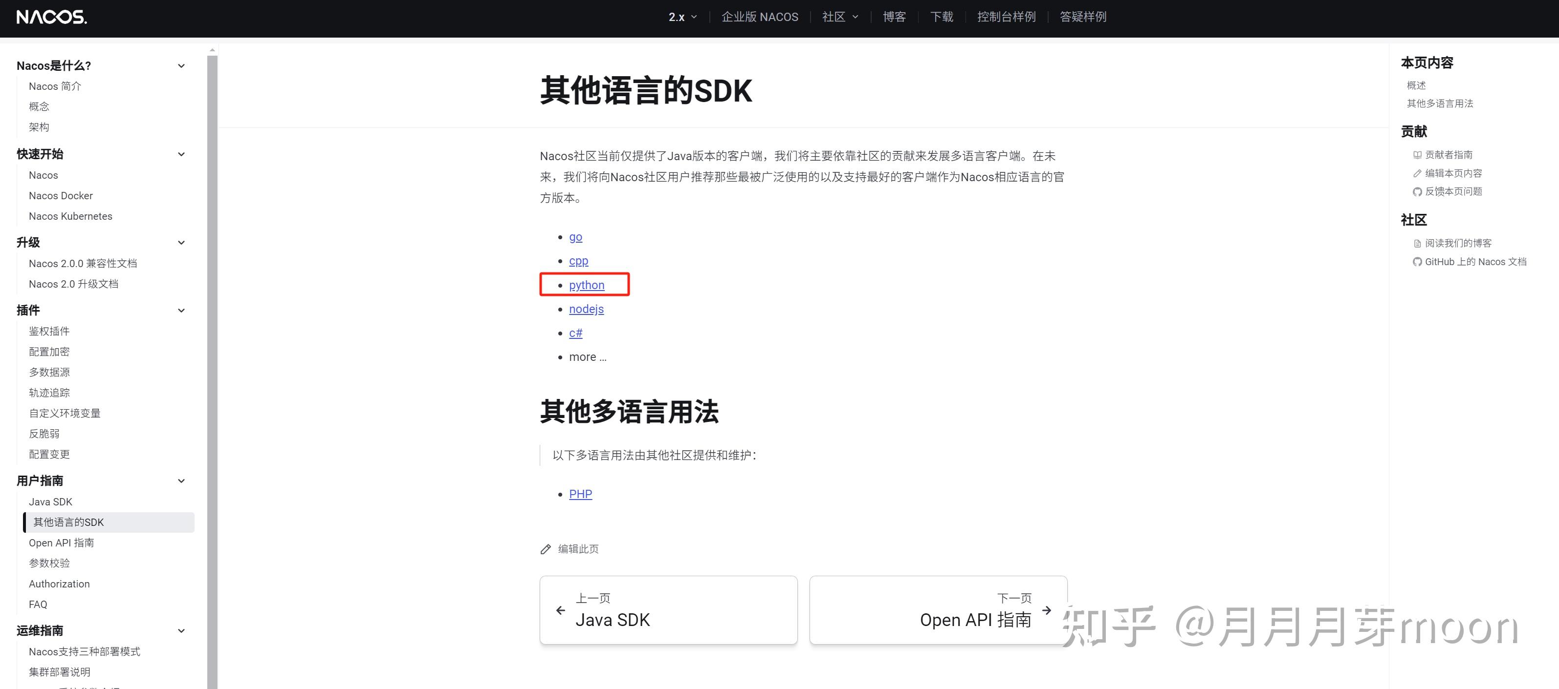Click the GitHub icon beside 反馈本页问题
Image resolution: width=1559 pixels, height=689 pixels.
pyautogui.click(x=1417, y=191)
